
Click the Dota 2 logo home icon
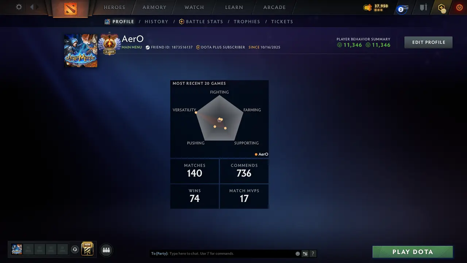70,8
